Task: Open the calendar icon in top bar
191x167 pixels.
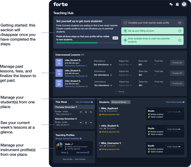Action: tap(177, 4)
